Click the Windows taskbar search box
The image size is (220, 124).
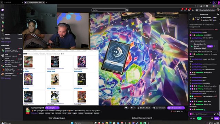(x=84, y=123)
